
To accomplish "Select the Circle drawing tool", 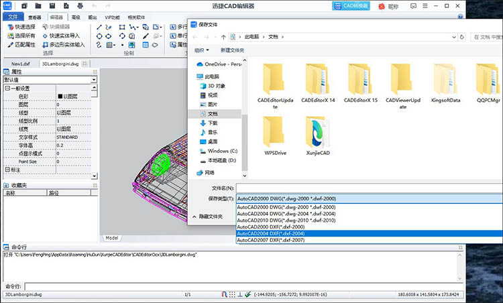I will pos(99,36).
